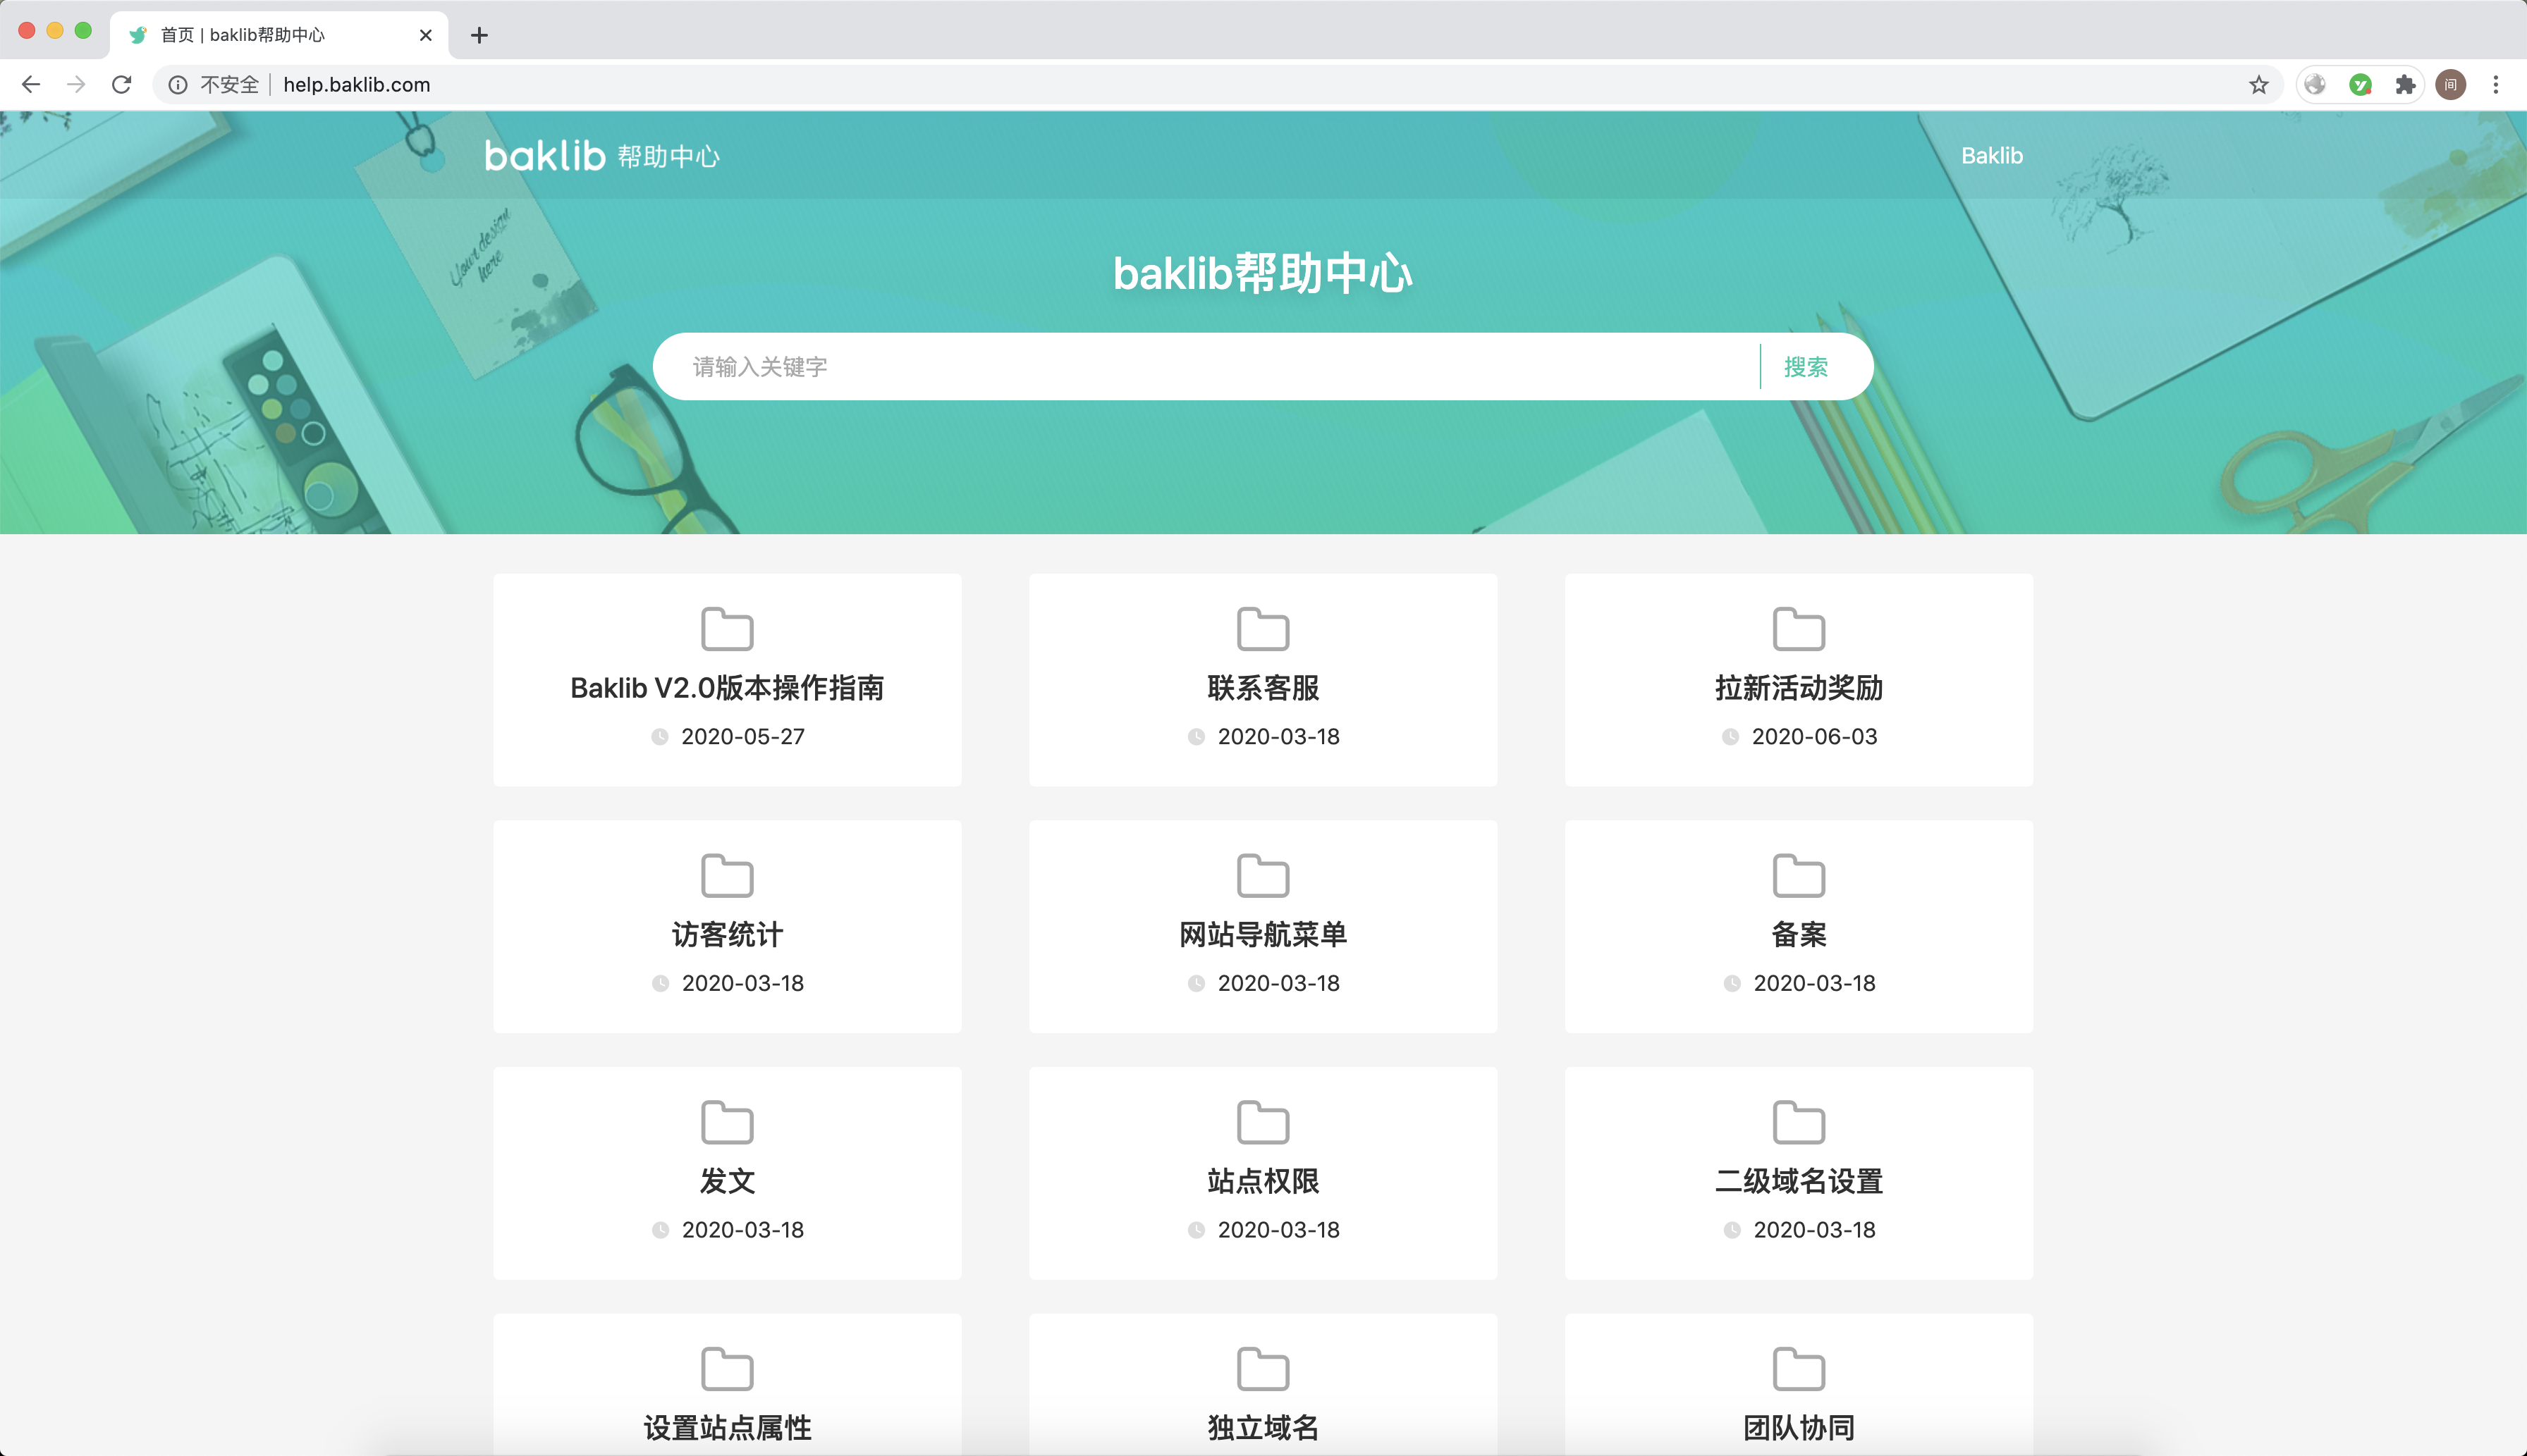Screen dimensions: 2527x1456
Task: Close the baklib帮助中心 tab
Action: (x=425, y=35)
